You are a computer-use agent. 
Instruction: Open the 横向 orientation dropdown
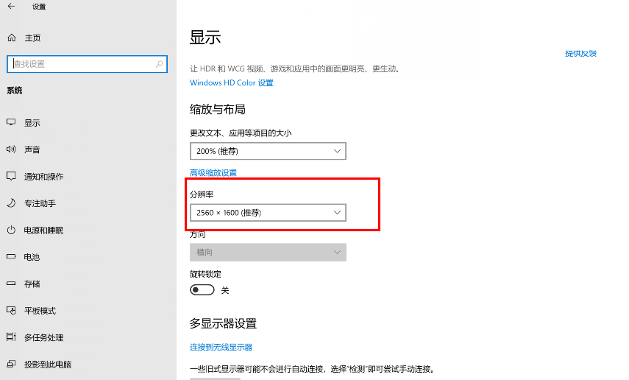pos(268,253)
